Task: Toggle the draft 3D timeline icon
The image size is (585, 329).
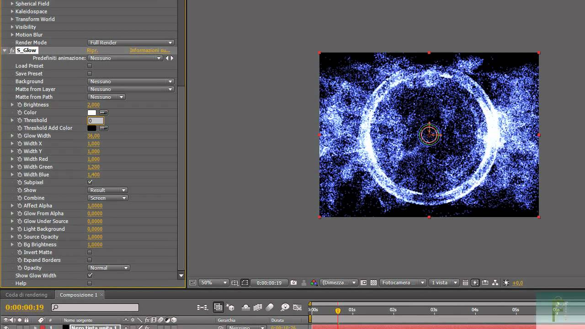Action: tap(230, 308)
